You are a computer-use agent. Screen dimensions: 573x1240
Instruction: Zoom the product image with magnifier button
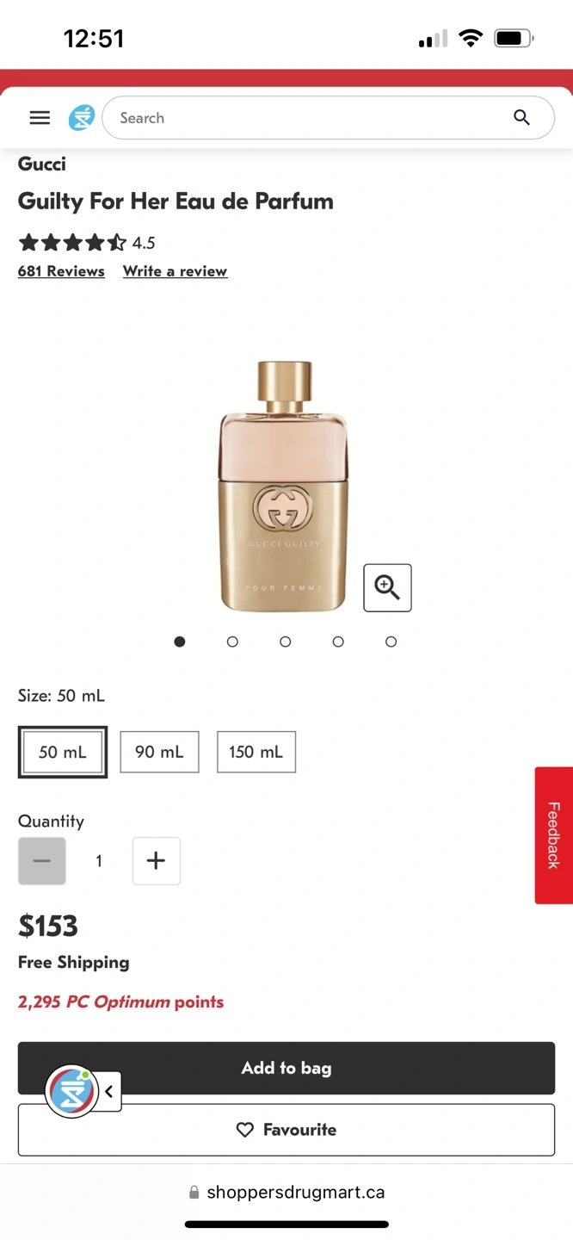387,588
